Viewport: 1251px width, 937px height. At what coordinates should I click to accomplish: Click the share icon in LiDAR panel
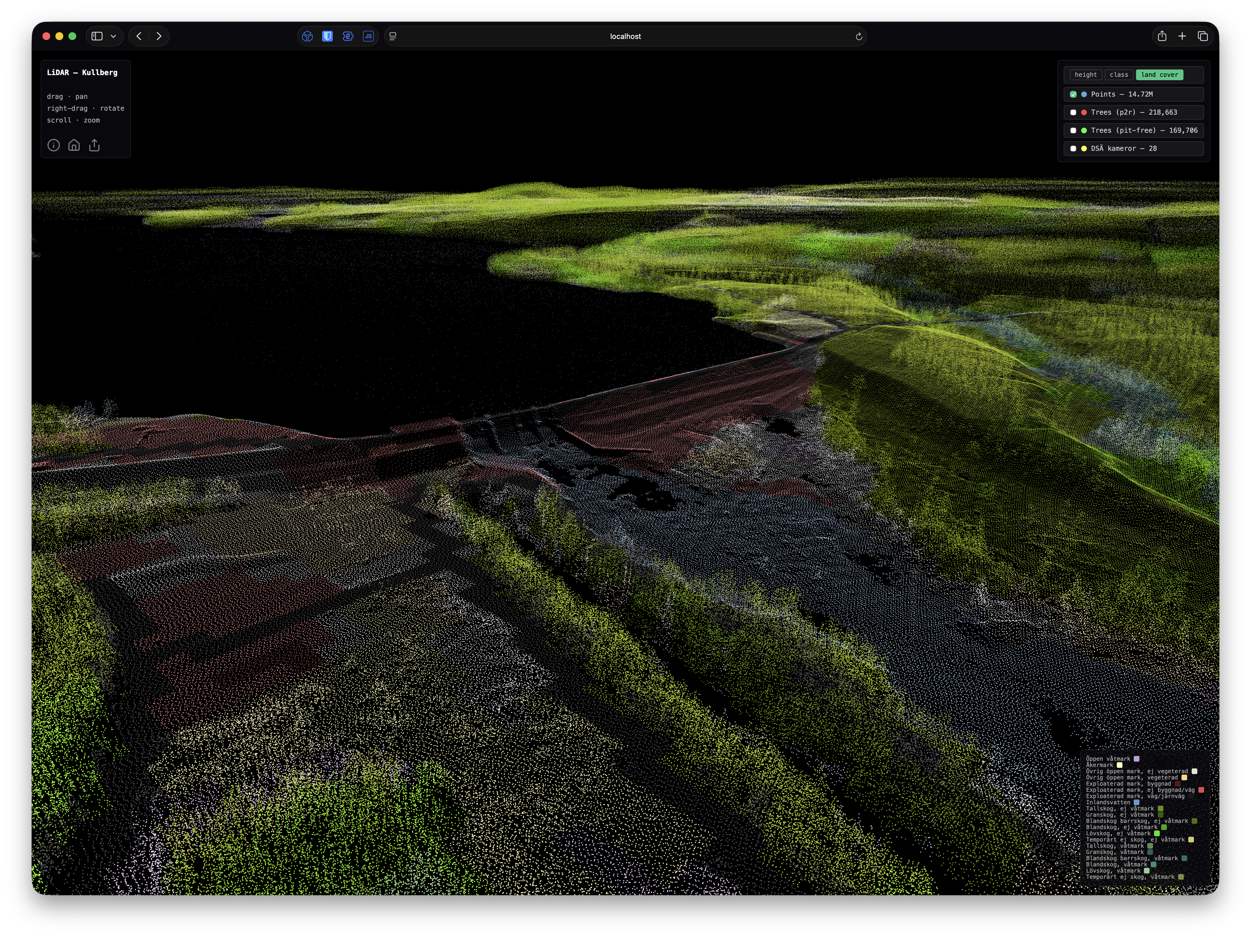[94, 145]
